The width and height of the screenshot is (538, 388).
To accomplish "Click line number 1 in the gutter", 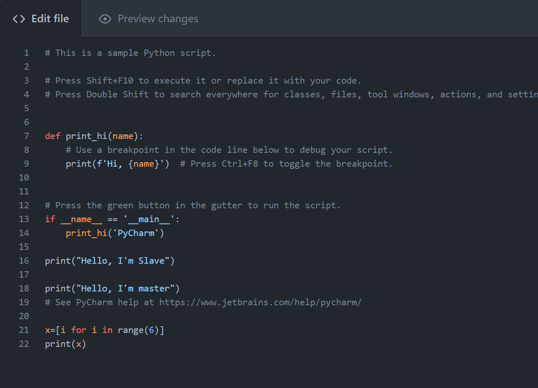I will pos(26,53).
